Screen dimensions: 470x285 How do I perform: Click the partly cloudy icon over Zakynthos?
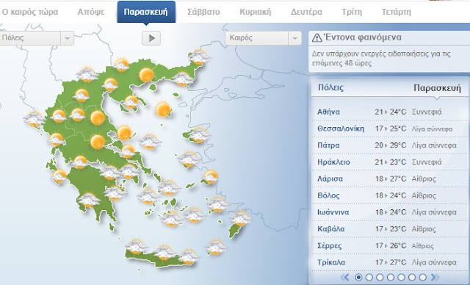coord(59,176)
